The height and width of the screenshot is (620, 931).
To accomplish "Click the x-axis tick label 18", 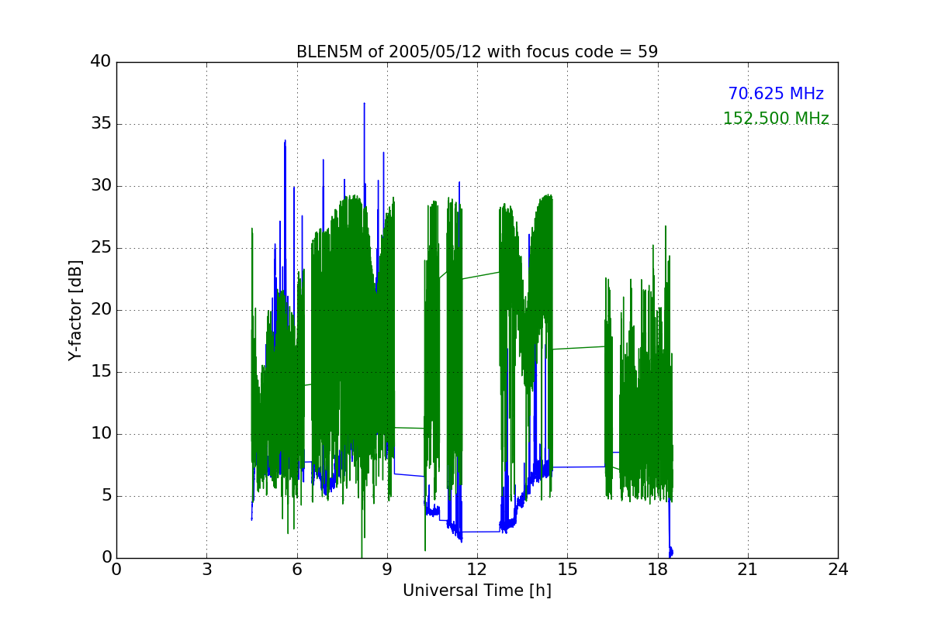I will [658, 570].
